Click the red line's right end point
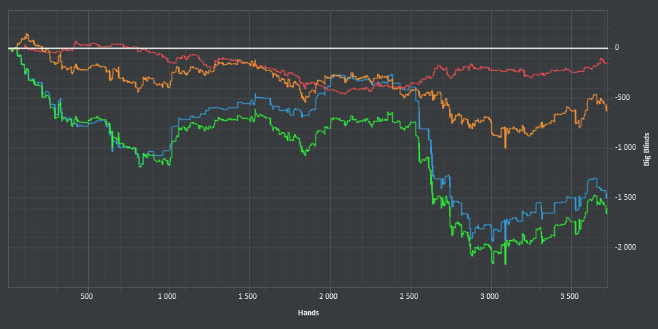658x329 pixels. pos(607,64)
